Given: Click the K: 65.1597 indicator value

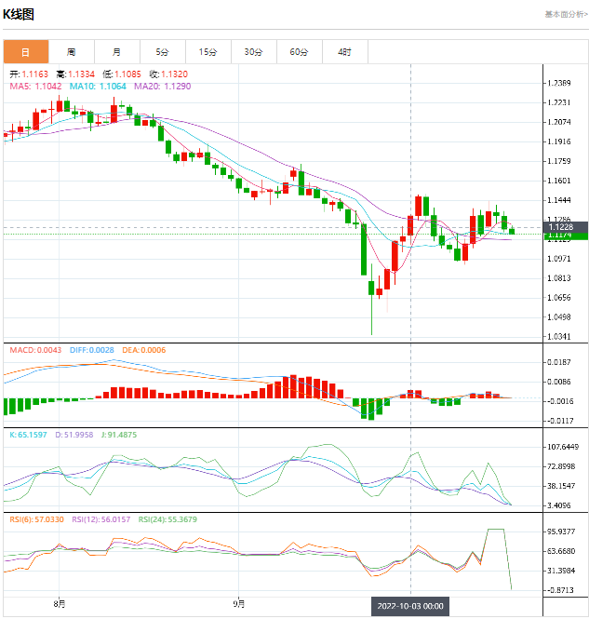Looking at the screenshot, I should 28,435.
